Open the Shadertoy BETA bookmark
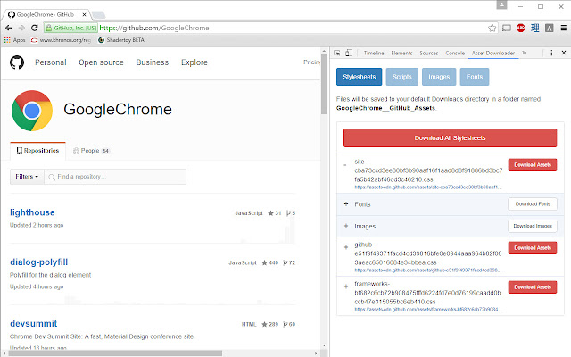This screenshot has width=571, height=357. pos(121,40)
